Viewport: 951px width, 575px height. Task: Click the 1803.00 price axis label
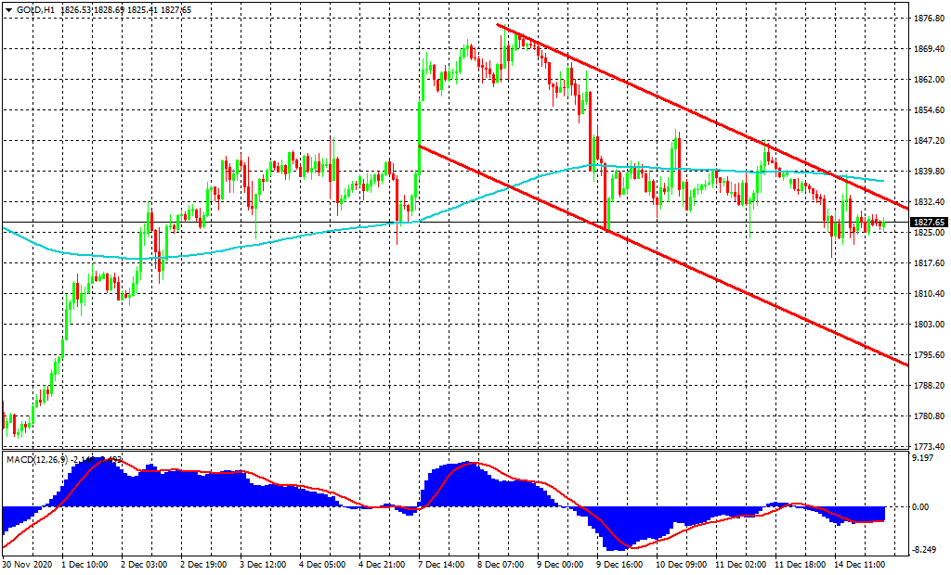click(929, 325)
